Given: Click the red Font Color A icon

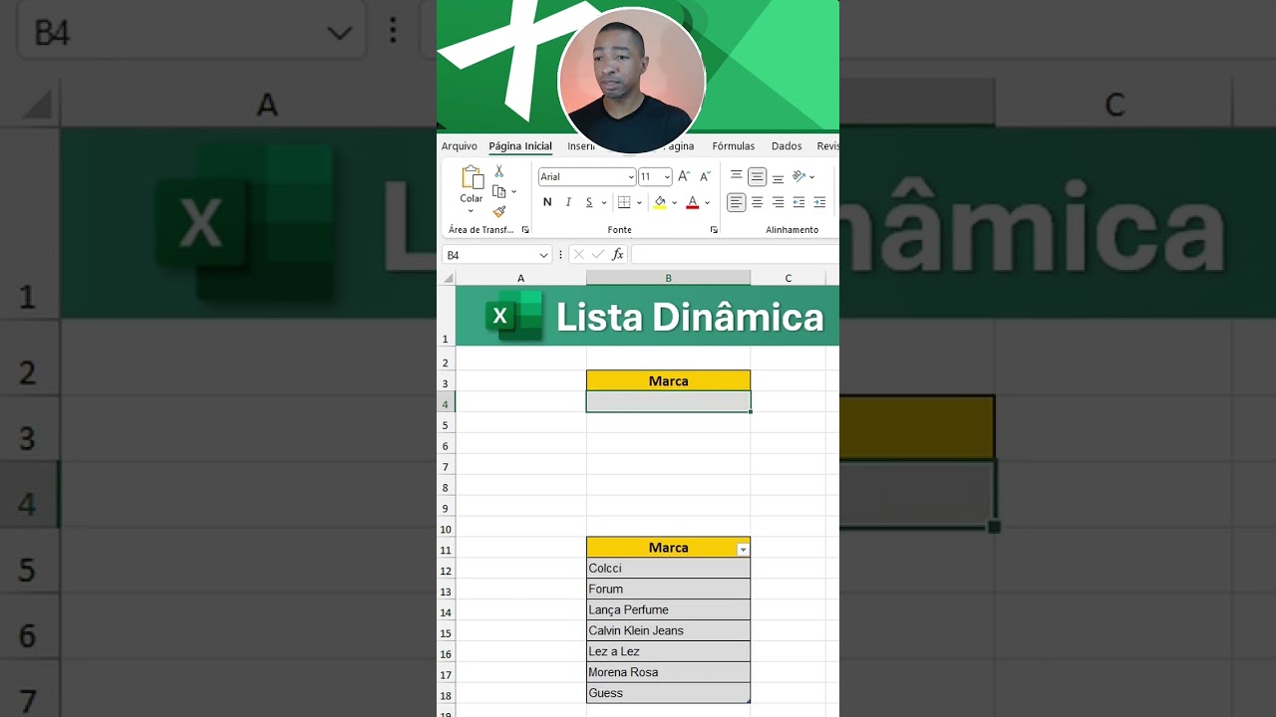Looking at the screenshot, I should click(692, 202).
